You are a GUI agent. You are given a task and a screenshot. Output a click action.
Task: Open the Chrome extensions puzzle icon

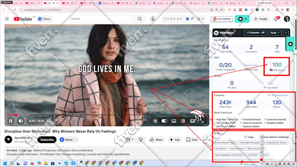269,10
